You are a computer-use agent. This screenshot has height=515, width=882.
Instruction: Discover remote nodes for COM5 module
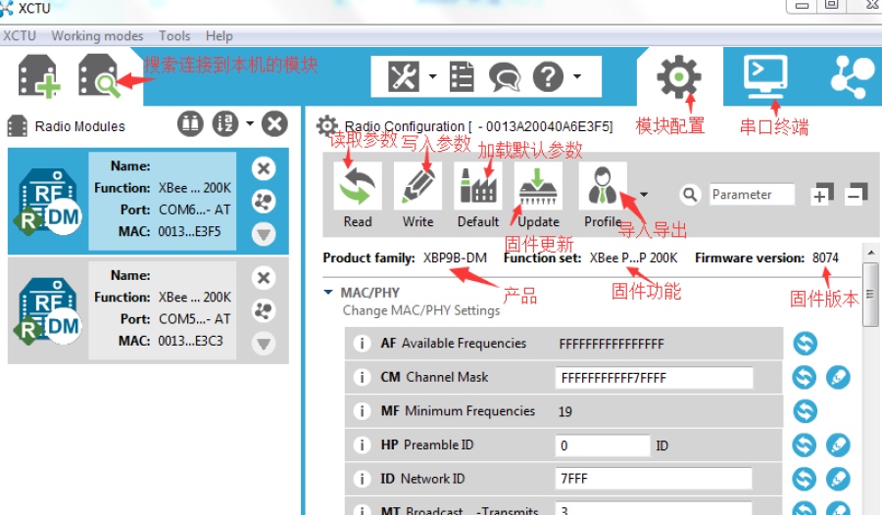pos(264,310)
